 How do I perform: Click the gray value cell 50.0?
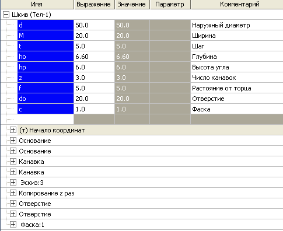(132, 25)
